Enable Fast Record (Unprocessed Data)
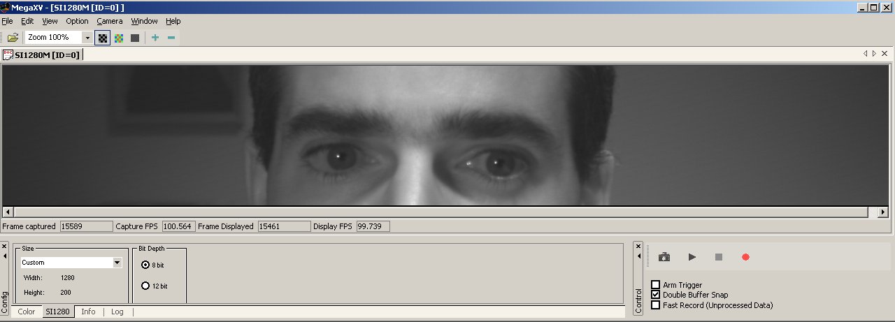This screenshot has width=895, height=322. 656,305
